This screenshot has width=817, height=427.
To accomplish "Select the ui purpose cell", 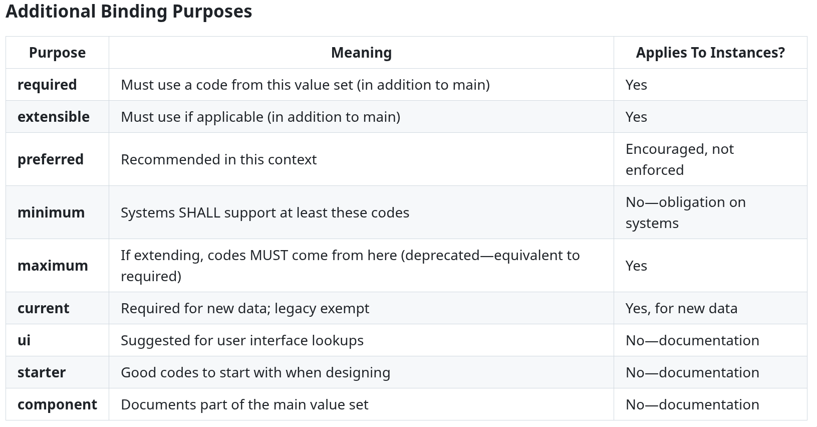I will click(57, 340).
